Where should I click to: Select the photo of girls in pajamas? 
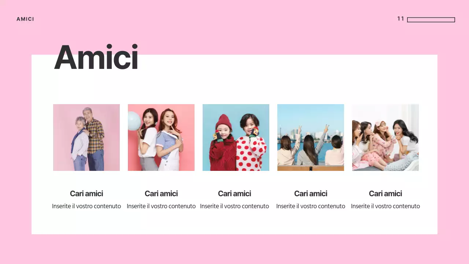point(385,137)
